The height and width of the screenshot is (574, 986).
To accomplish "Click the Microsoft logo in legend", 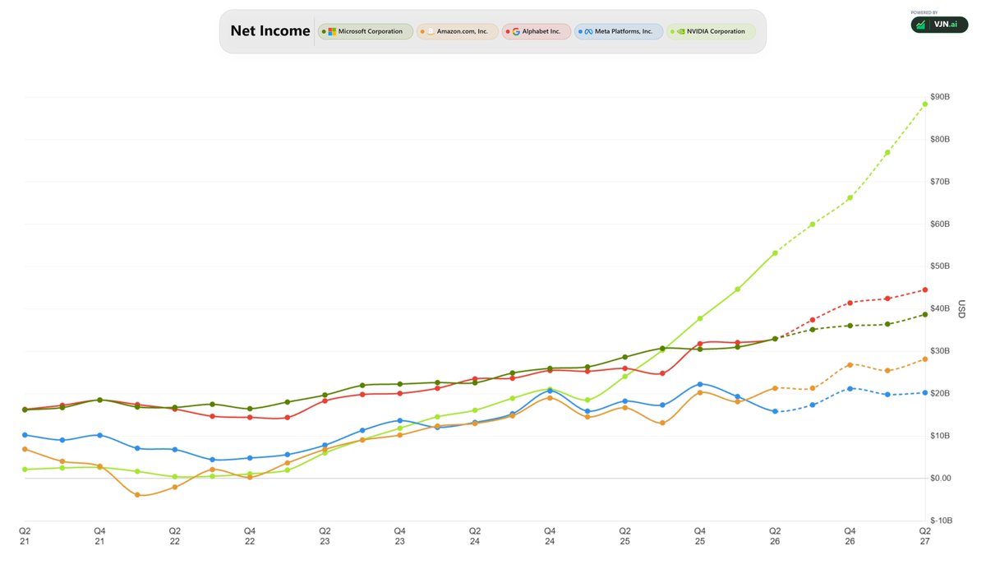I will coord(332,32).
